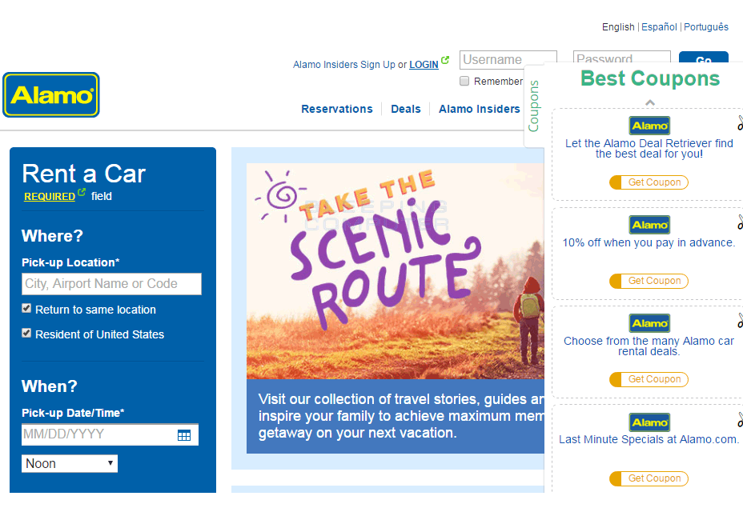743x512 pixels.
Task: Click the Alamo logo on the 10% off coupon
Action: (649, 225)
